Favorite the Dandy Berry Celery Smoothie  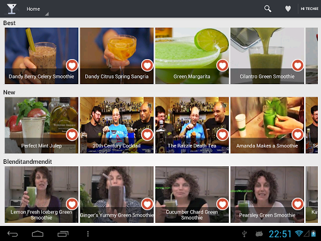coord(72,65)
